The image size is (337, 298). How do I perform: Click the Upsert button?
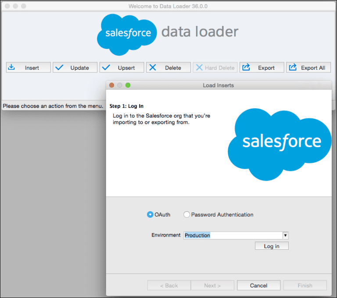(x=122, y=67)
